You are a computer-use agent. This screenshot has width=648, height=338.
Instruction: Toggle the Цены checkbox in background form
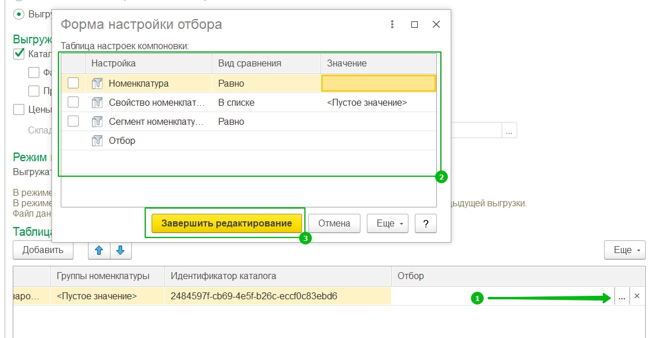point(19,109)
